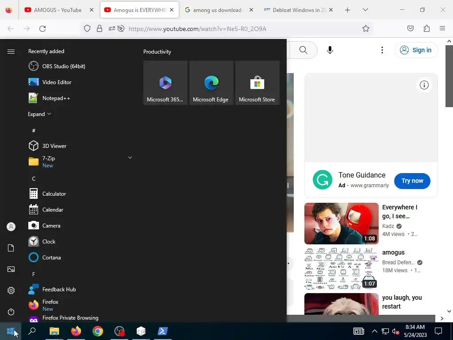Open Feedback Hub
The image size is (453, 340).
click(x=52, y=290)
